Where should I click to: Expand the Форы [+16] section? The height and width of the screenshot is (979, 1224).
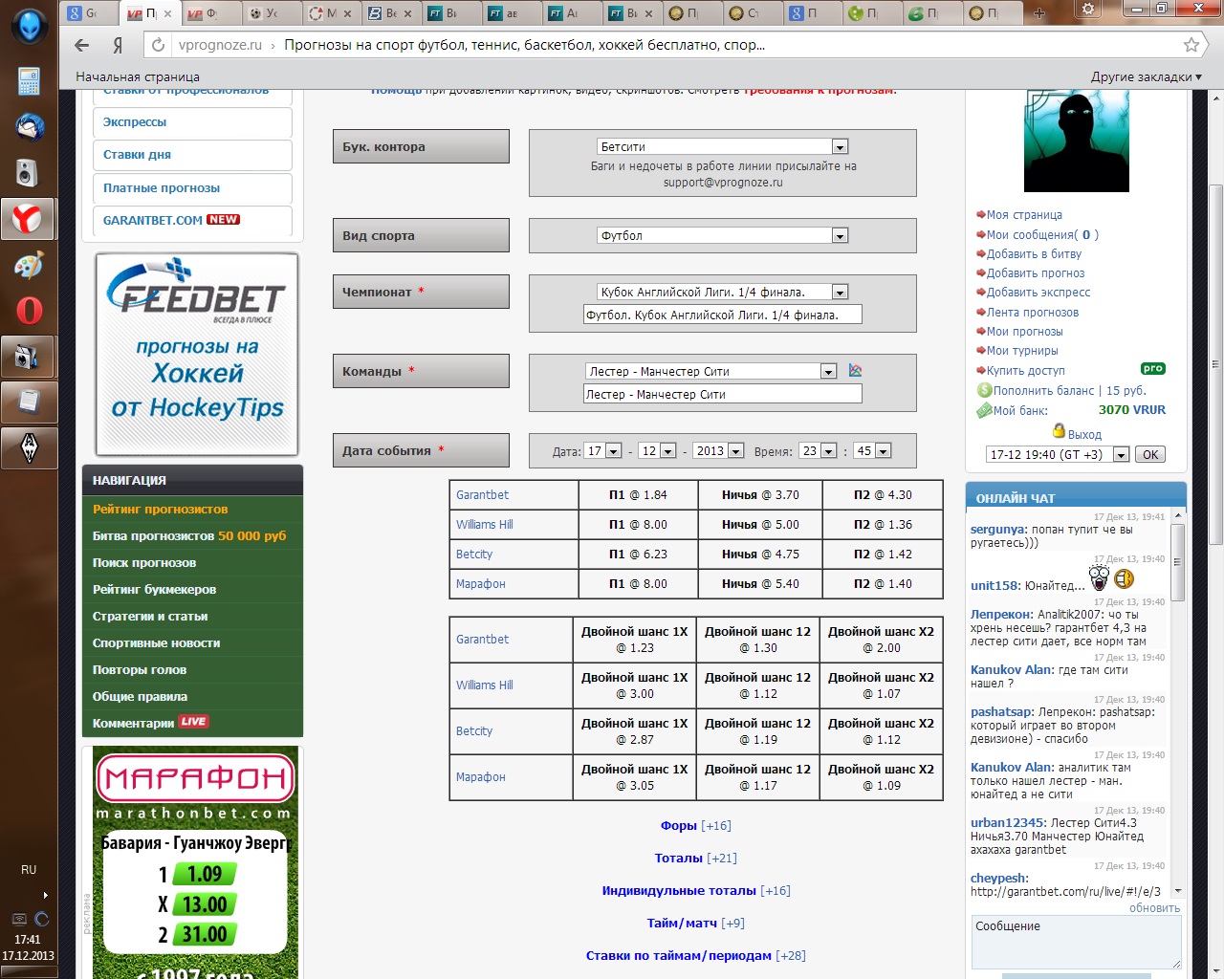[695, 825]
